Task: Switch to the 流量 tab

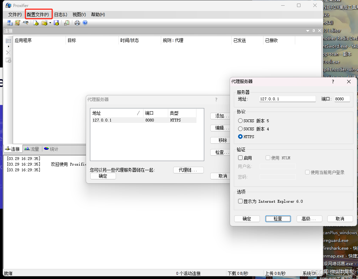Action: click(32, 149)
